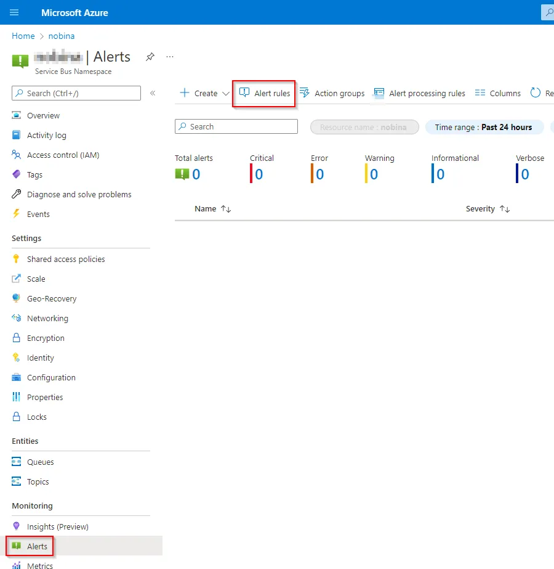Click the Locks padlock icon
Screen dimensions: 554x569
tap(16, 417)
